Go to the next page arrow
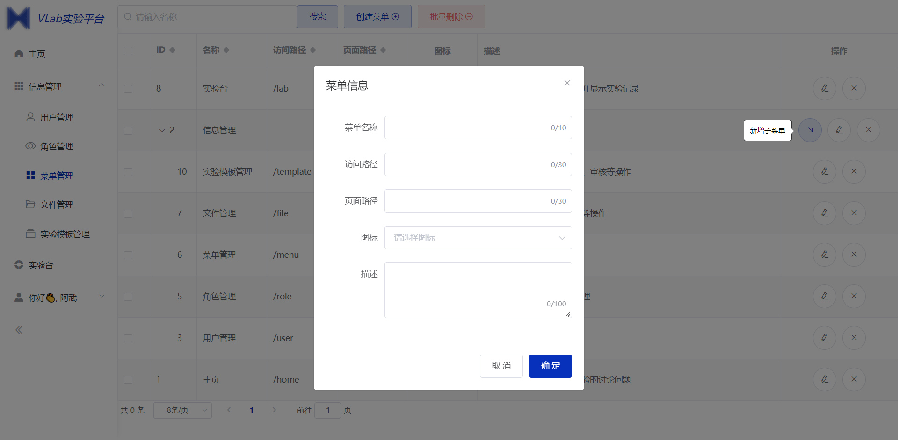Image resolution: width=898 pixels, height=440 pixels. 274,410
